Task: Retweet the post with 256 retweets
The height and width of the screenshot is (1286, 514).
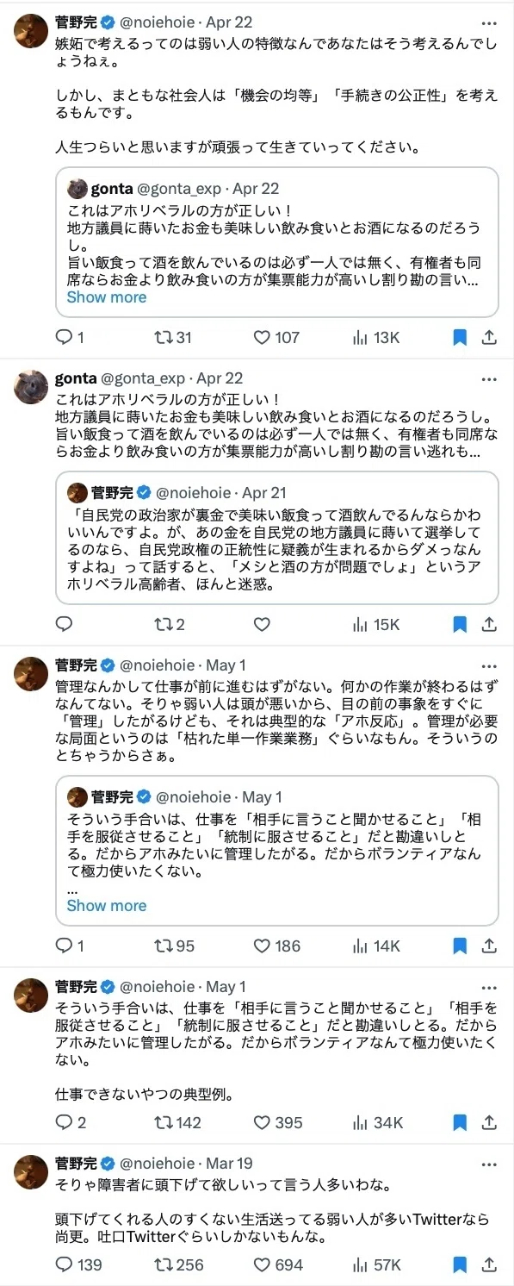Action: click(x=162, y=1264)
